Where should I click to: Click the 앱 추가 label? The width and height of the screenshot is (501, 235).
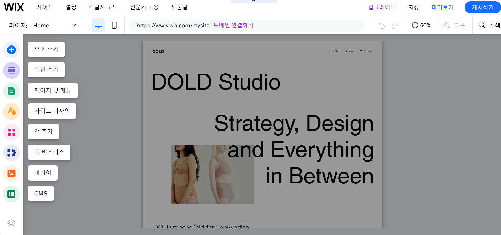(43, 132)
